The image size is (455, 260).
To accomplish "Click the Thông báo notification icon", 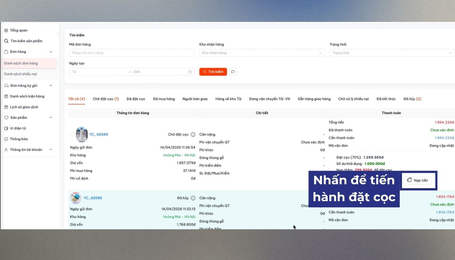I will point(6,139).
